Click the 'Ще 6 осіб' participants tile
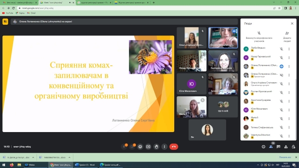 pyautogui.click(x=223, y=107)
